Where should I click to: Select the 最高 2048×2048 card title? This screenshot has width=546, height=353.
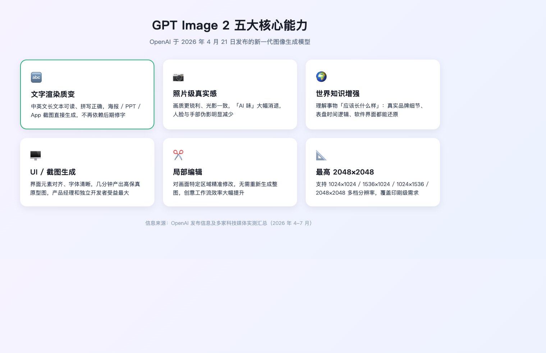[345, 172]
